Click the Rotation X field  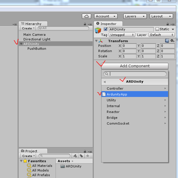(x=129, y=51)
